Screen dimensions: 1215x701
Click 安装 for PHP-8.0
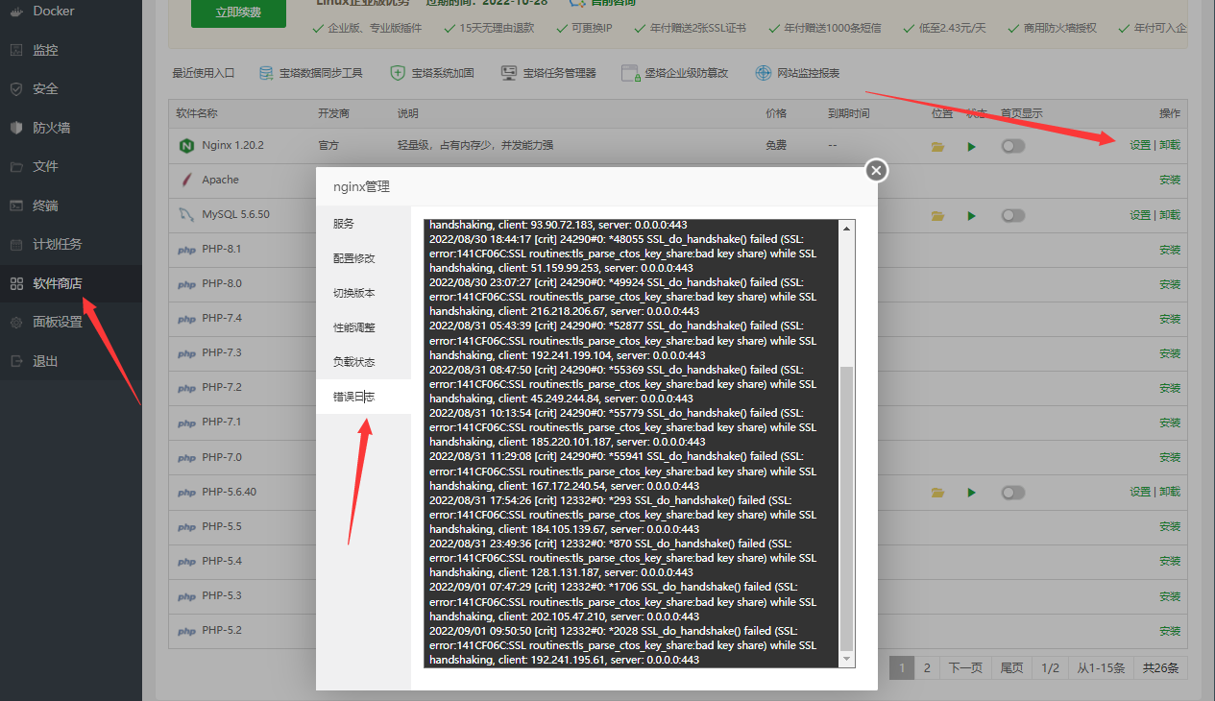tap(1170, 284)
